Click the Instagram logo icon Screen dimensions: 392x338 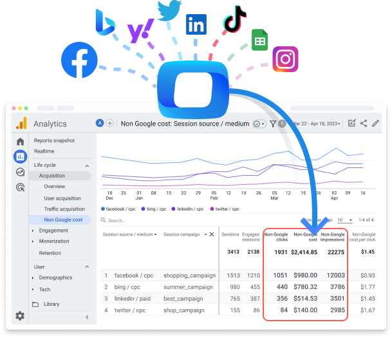285,59
